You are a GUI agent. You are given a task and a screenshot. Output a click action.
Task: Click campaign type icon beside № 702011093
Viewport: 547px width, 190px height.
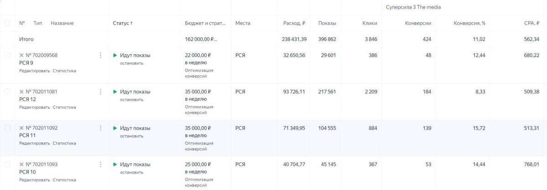[21, 164]
